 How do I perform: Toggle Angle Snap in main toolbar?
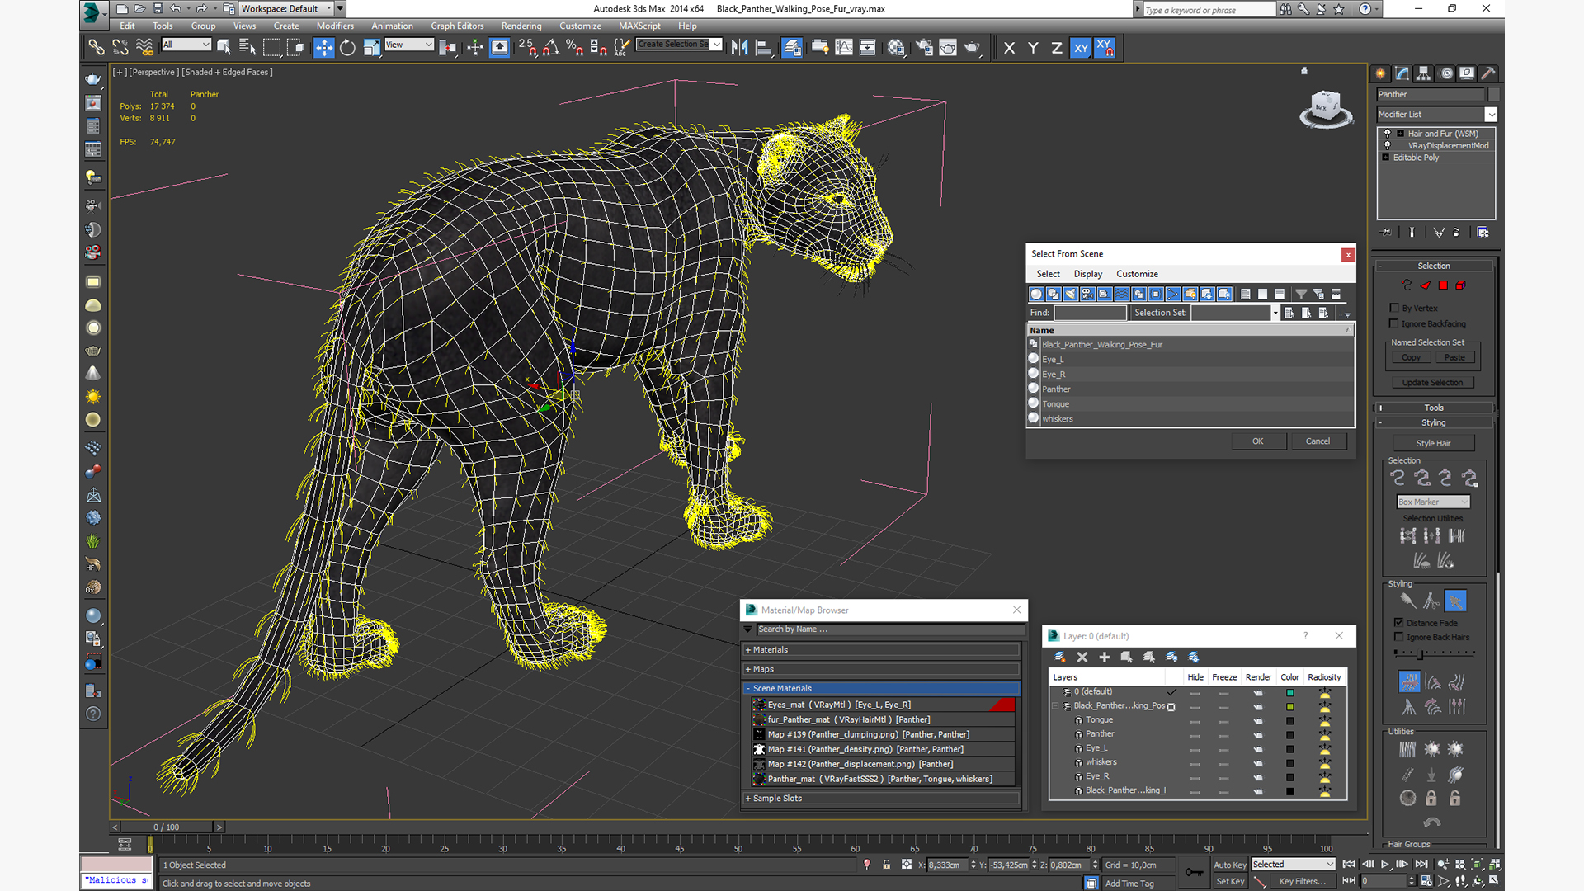coord(551,48)
